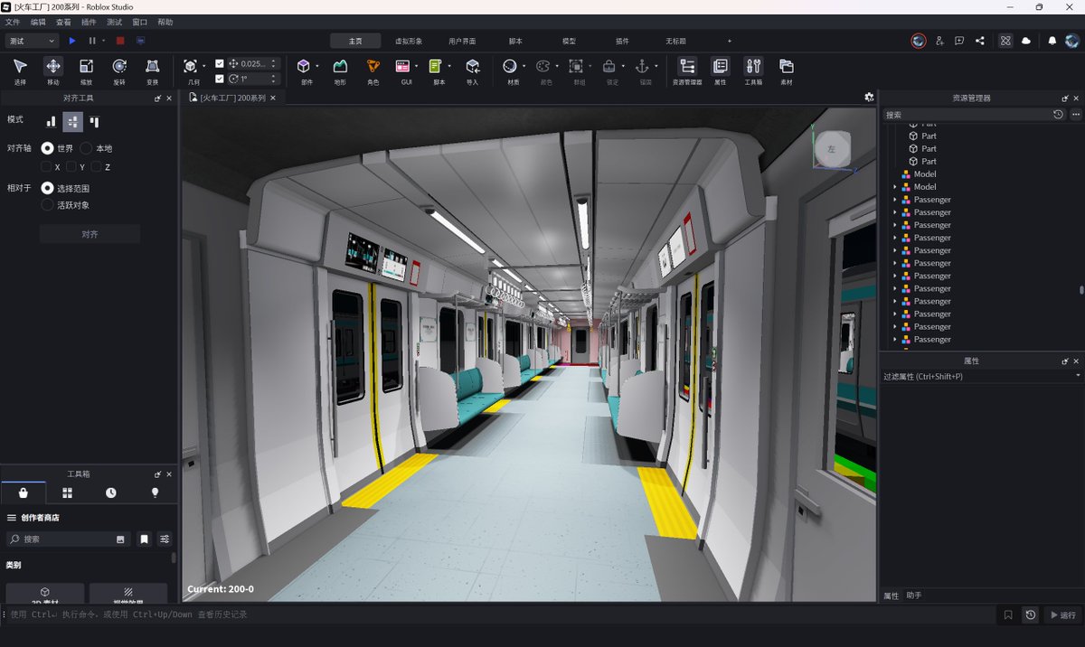Open the 角色 (Character) tool
The image size is (1085, 647).
click(x=373, y=70)
